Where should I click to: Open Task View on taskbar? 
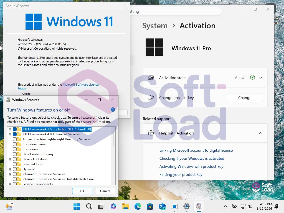(x=101, y=206)
